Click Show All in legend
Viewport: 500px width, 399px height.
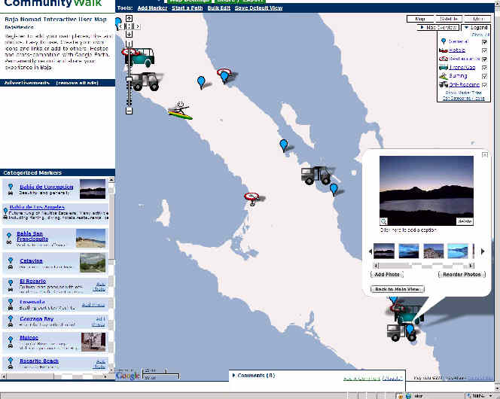480,35
